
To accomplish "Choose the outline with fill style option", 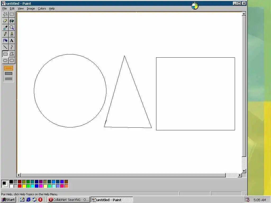I will click(x=8, y=73).
